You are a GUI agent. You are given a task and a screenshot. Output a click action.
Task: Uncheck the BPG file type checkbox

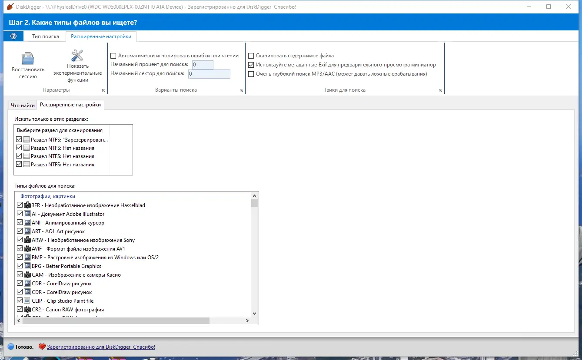(x=20, y=266)
